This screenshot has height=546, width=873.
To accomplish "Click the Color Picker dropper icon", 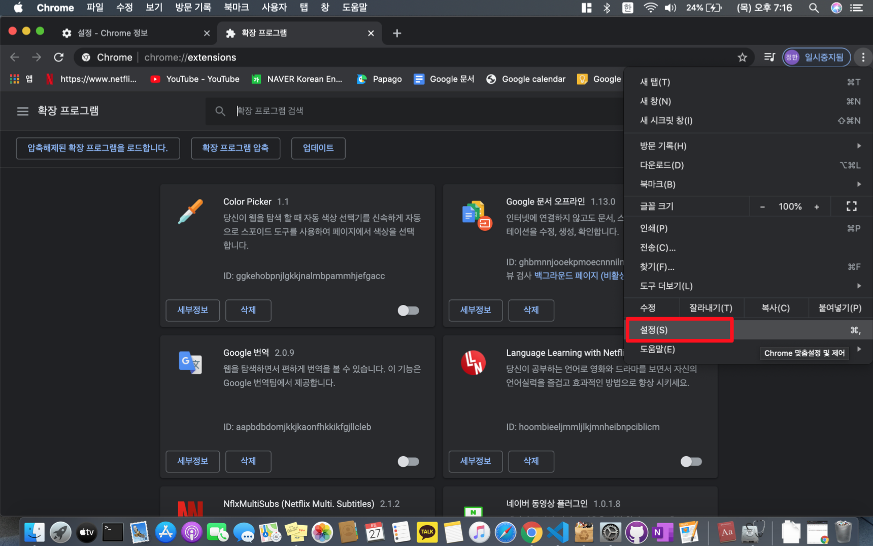I will point(190,211).
